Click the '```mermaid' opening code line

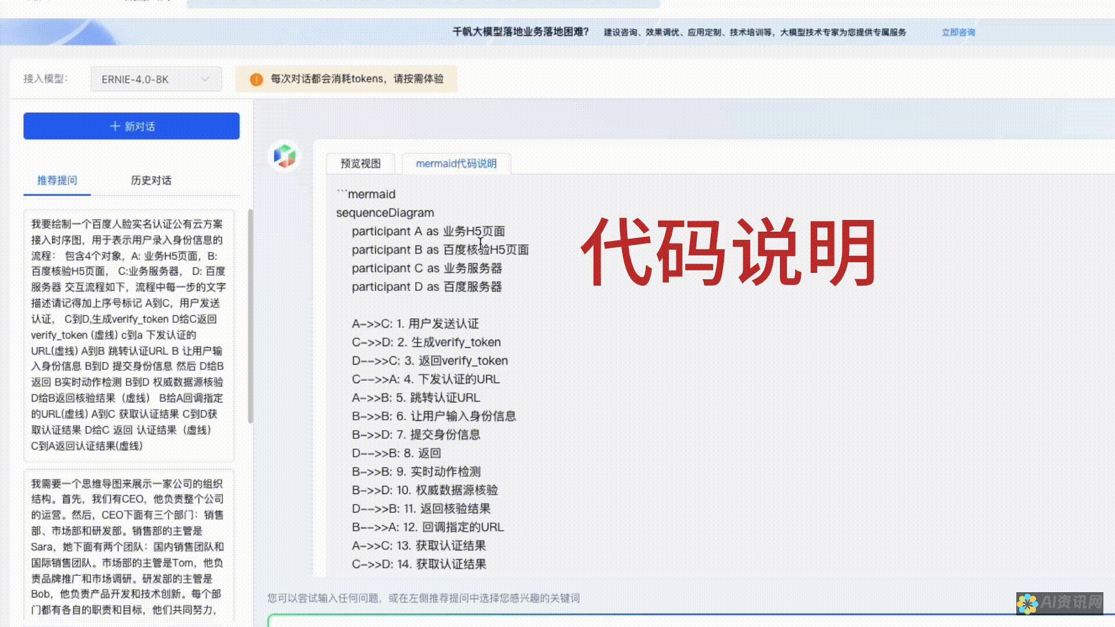point(366,194)
